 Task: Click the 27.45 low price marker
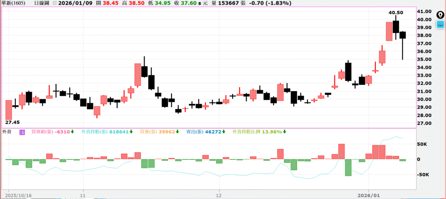pyautogui.click(x=12, y=123)
